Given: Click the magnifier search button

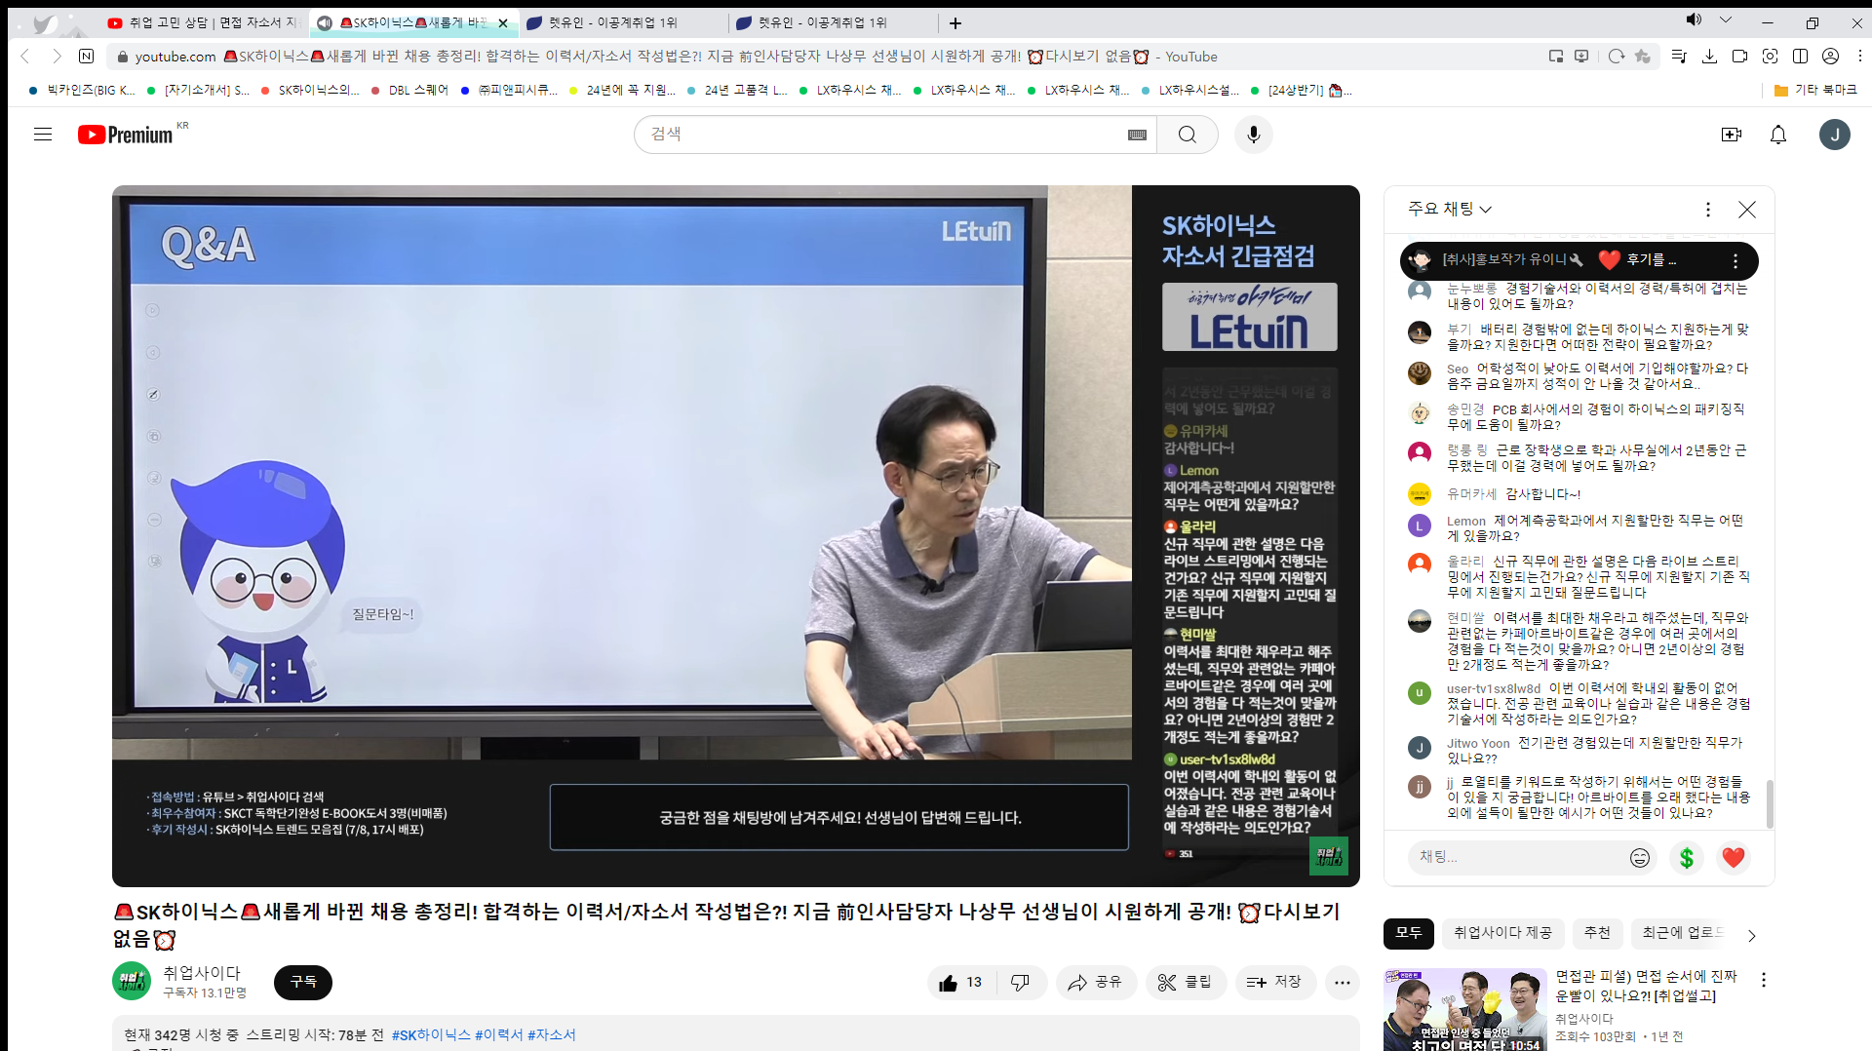Looking at the screenshot, I should 1187,135.
